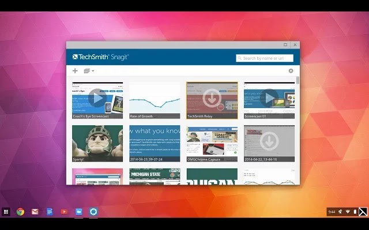Open Gmail from the shelf
This screenshot has height=230, width=369.
click(35, 212)
